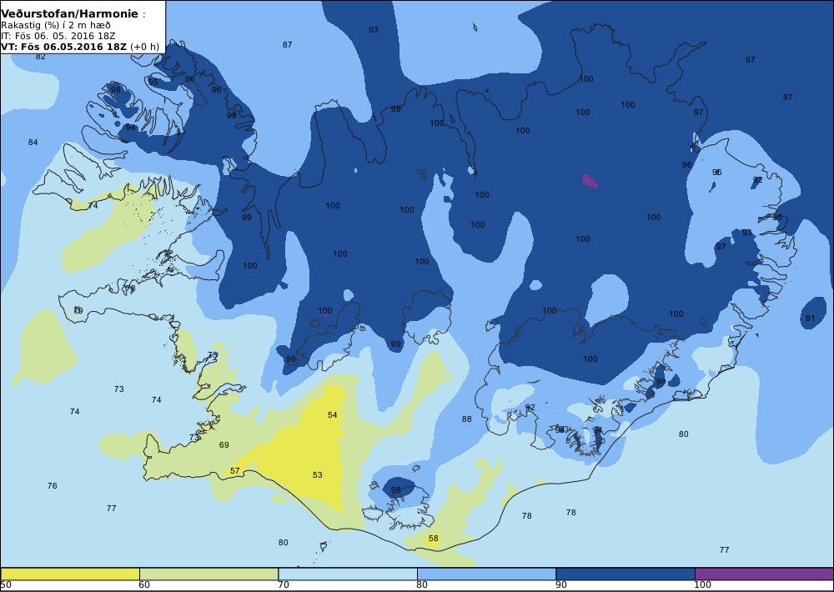Viewport: 834px width, 592px height.
Task: Click the humidity value 88 in the south
Action: coord(466,419)
